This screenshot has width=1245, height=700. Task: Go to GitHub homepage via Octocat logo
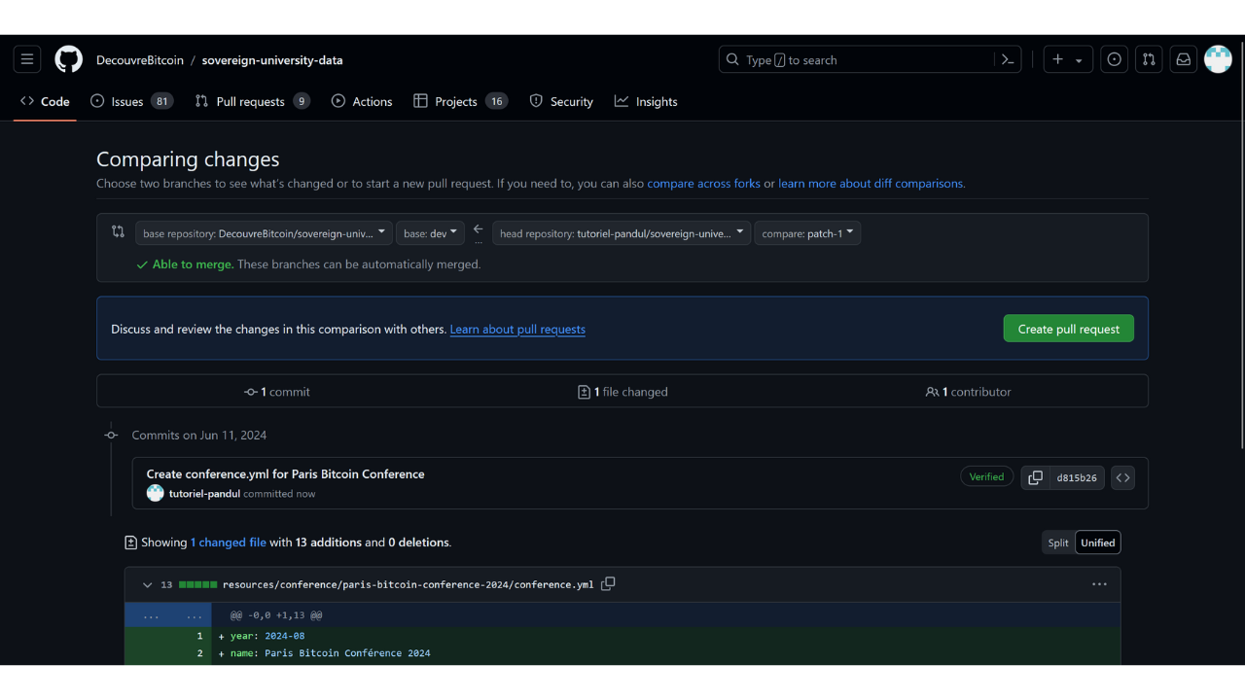point(68,59)
